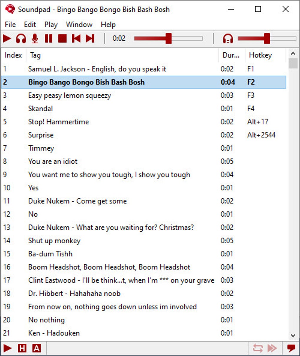
Task: Skip to the next sound
Action: (x=90, y=39)
